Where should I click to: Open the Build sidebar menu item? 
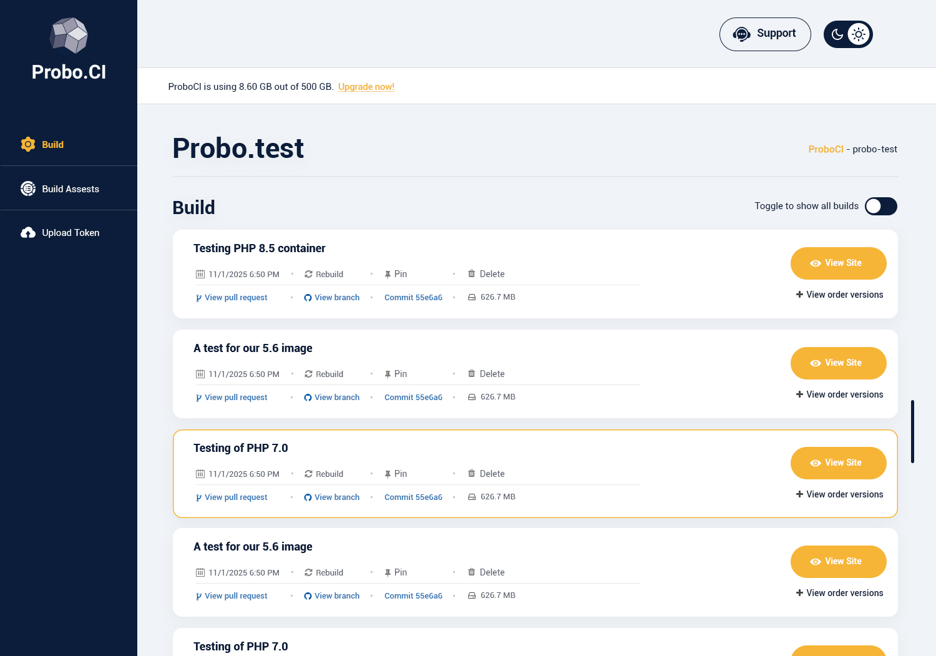click(52, 145)
